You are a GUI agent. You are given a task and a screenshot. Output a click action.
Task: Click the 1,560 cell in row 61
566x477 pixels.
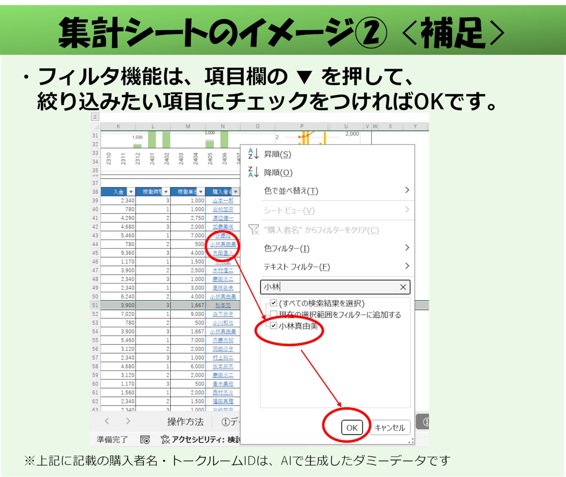coord(118,392)
